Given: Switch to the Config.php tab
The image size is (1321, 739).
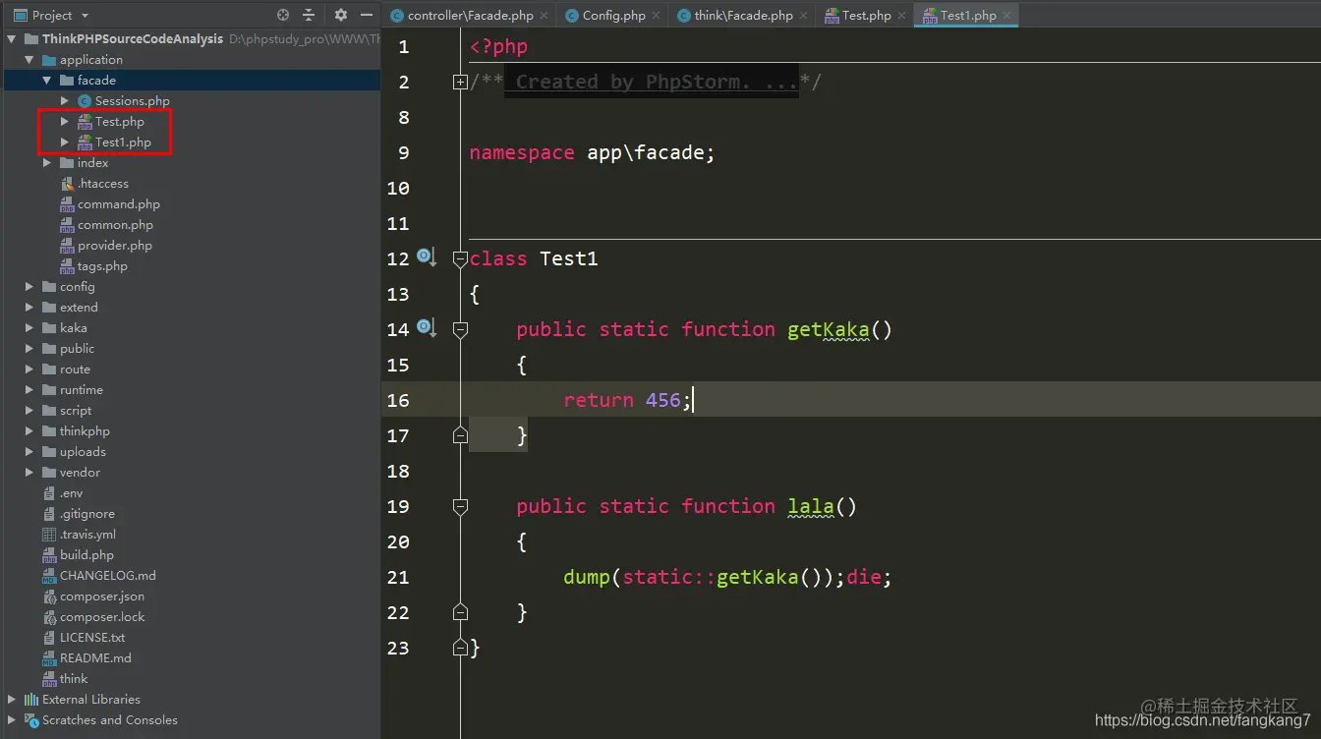Looking at the screenshot, I should (613, 16).
